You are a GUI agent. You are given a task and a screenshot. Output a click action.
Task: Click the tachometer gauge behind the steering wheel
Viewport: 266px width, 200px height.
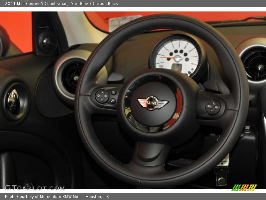(x=178, y=56)
